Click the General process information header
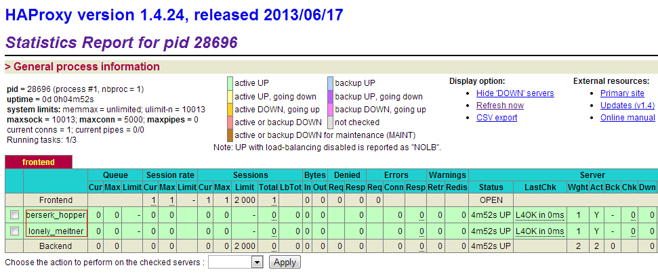658x274 pixels. tap(83, 67)
